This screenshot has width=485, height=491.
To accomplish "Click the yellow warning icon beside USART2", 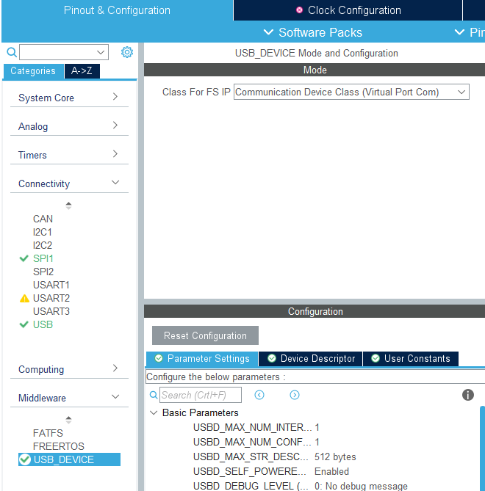I will tap(24, 299).
